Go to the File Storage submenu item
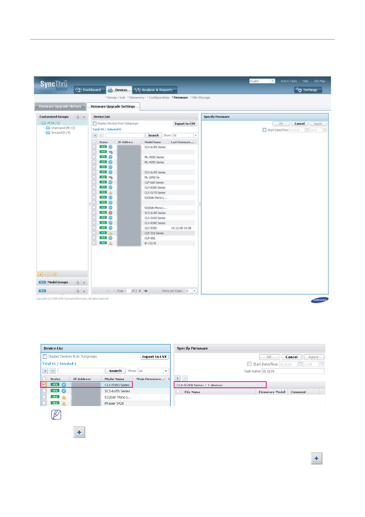This screenshot has width=365, height=517. (x=201, y=97)
